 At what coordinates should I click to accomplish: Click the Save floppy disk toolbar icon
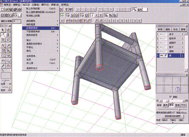(x=11, y=9)
